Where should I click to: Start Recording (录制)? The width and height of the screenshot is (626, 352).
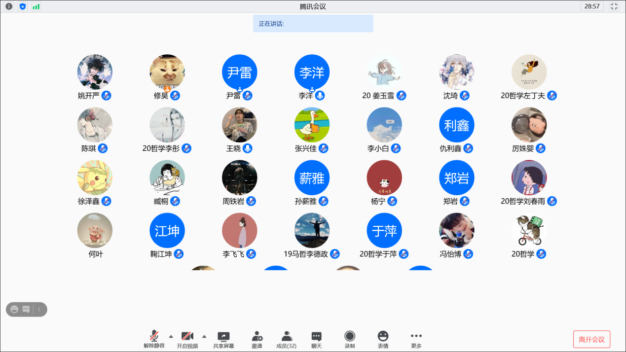tap(350, 340)
